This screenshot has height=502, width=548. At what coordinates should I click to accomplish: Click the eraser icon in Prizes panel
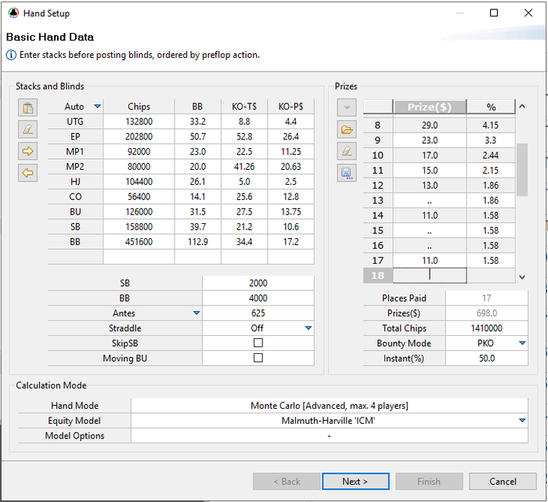tap(348, 150)
